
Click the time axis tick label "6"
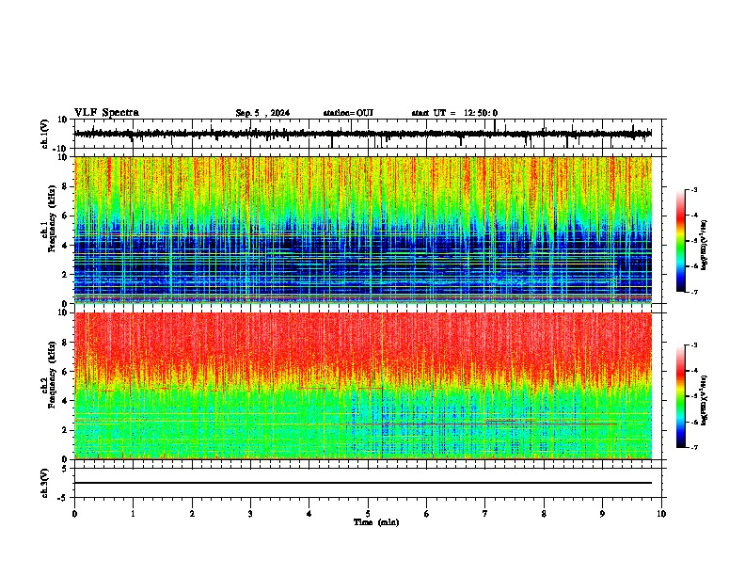coord(427,514)
